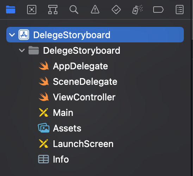Click the DelegeStoryboard project app icon

24,35
